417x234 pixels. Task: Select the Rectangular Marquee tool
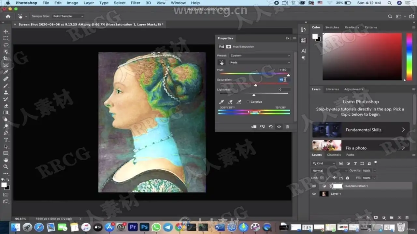pyautogui.click(x=6, y=38)
